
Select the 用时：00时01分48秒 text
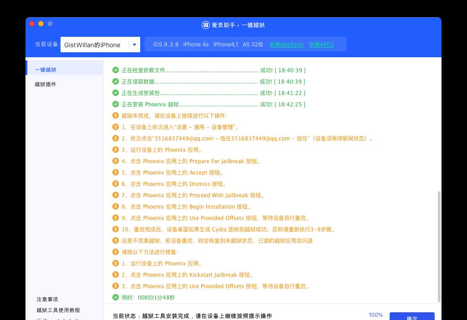[148, 297]
